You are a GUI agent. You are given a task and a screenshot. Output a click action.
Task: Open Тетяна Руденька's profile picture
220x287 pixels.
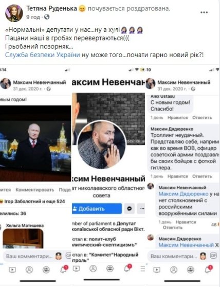14,13
